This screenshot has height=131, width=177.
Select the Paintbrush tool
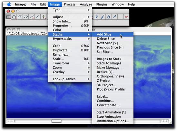pyautogui.click(x=103, y=17)
